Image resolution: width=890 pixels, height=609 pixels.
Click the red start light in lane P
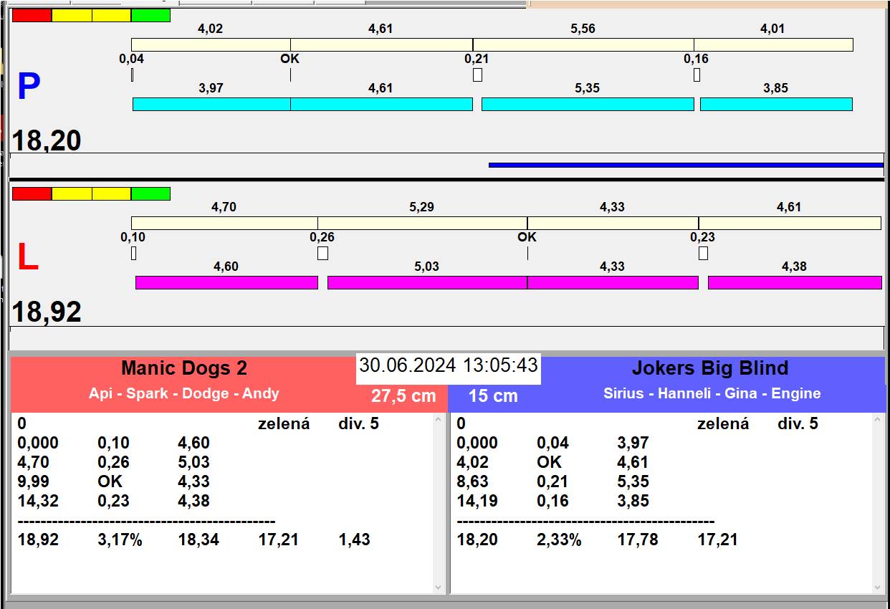(x=32, y=15)
